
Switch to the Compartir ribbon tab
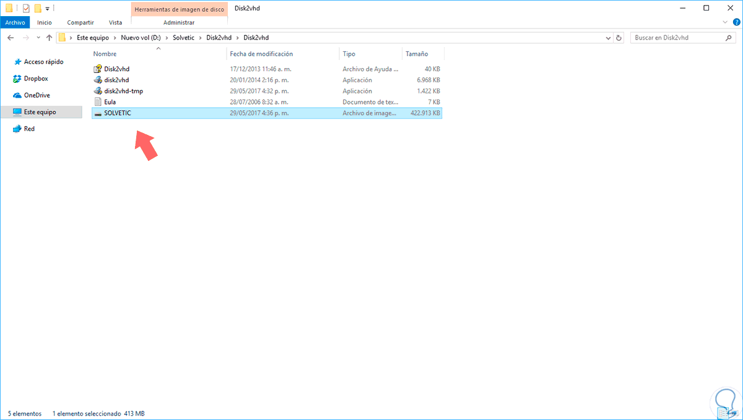pos(80,22)
